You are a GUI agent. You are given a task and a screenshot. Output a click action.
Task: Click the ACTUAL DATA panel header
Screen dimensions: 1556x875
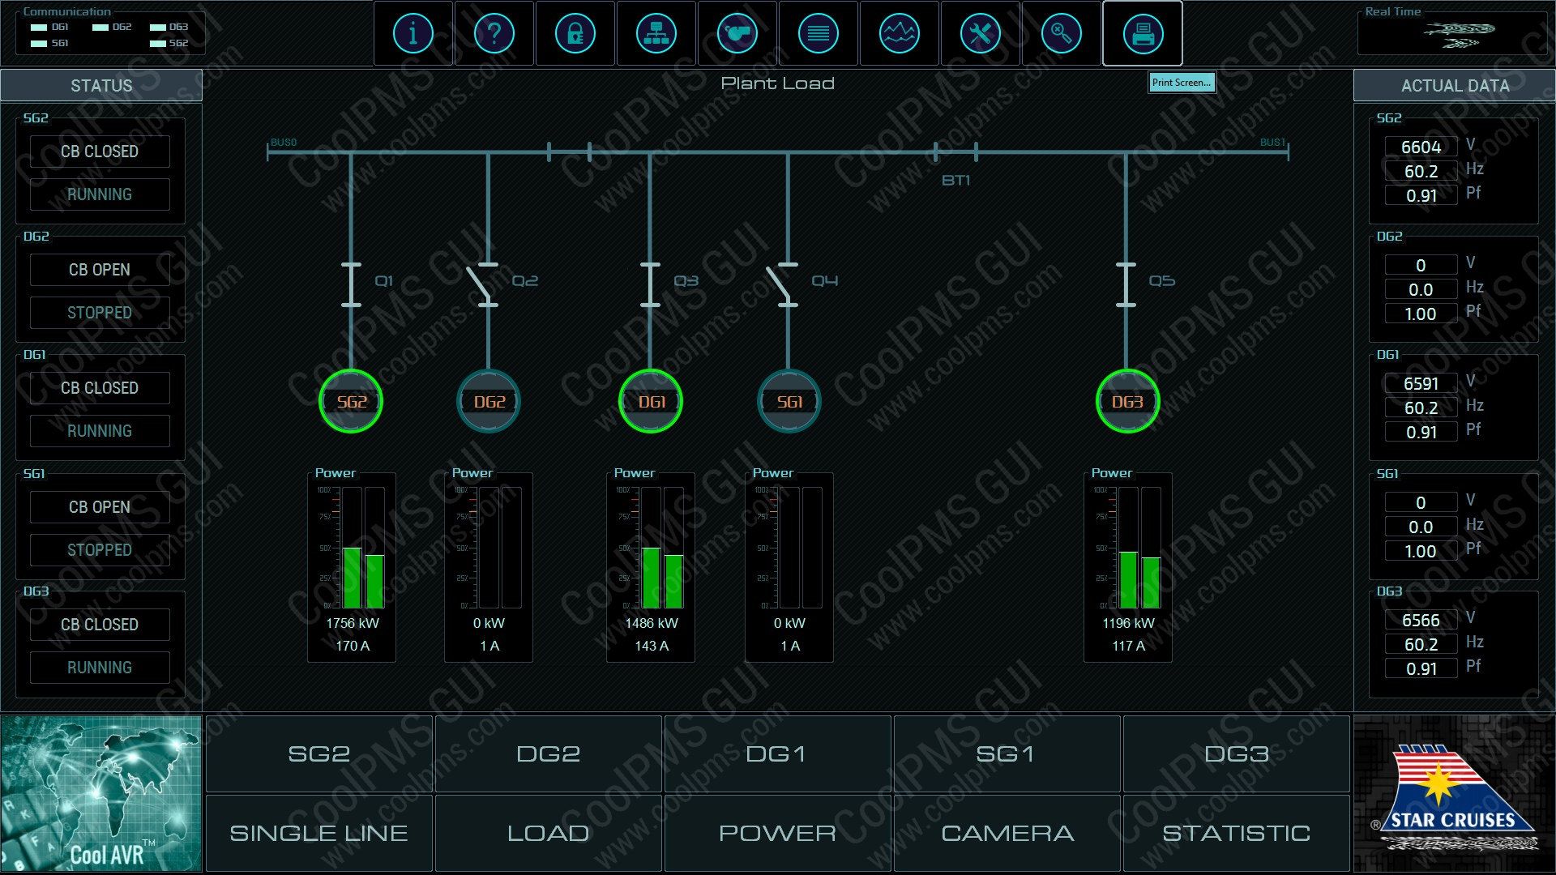[x=1454, y=85]
